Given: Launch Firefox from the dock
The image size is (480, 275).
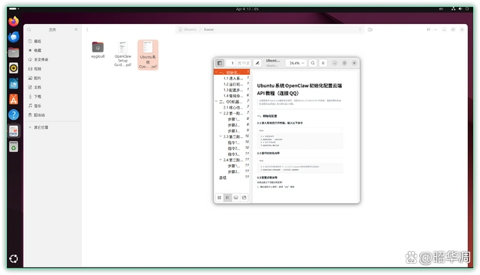Looking at the screenshot, I should (x=13, y=22).
